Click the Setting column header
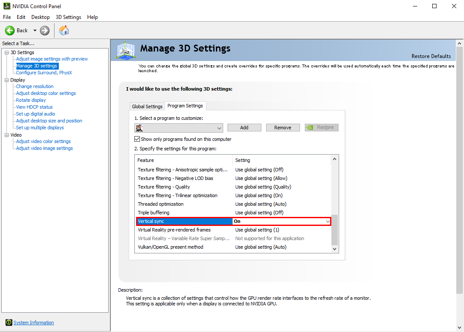This screenshot has height=332, width=464. 282,160
